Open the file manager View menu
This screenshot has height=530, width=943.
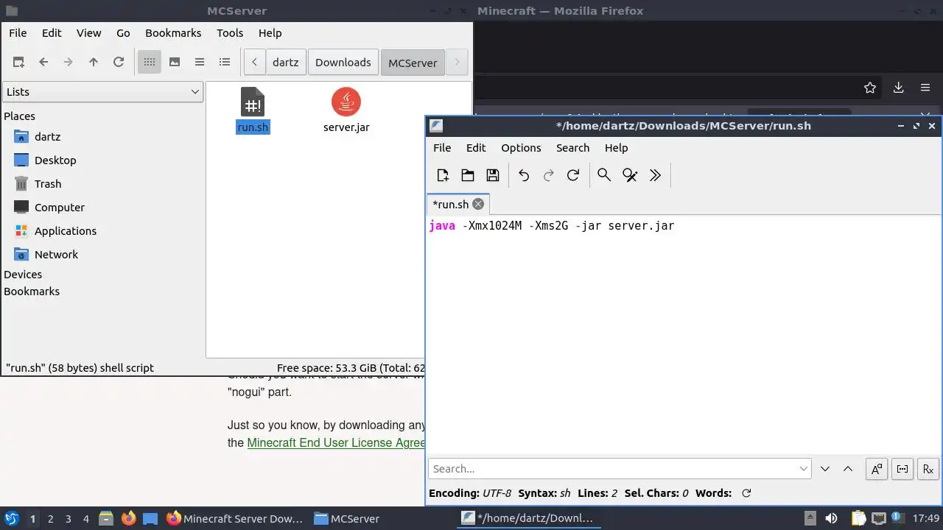(89, 33)
